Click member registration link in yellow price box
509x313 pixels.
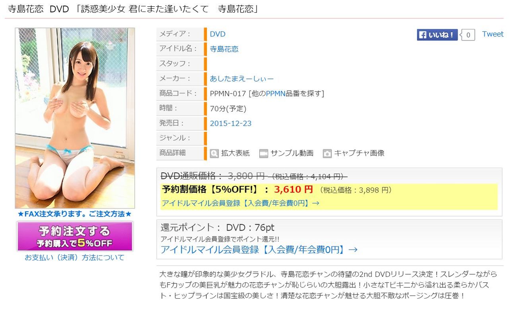pyautogui.click(x=240, y=203)
